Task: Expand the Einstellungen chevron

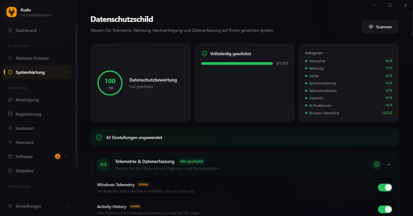Action: coord(67,206)
